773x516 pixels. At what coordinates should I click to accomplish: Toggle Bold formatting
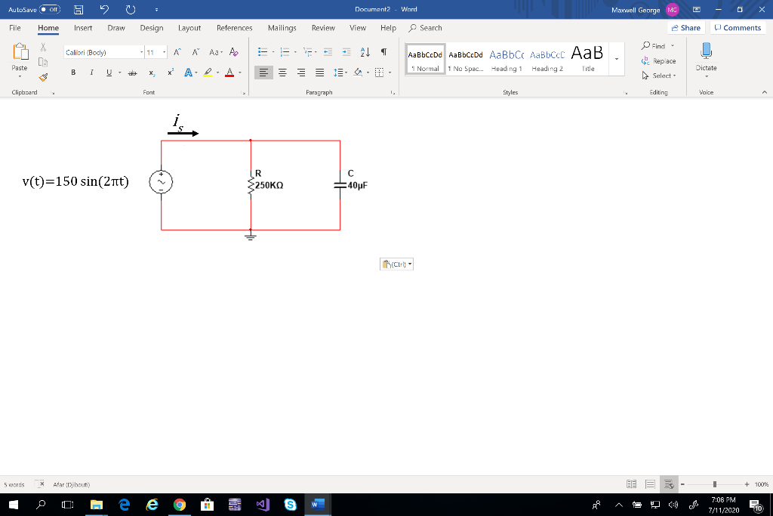tap(73, 71)
